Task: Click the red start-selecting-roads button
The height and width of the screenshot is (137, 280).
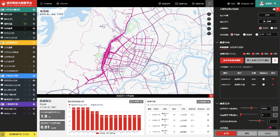Action: [232, 60]
